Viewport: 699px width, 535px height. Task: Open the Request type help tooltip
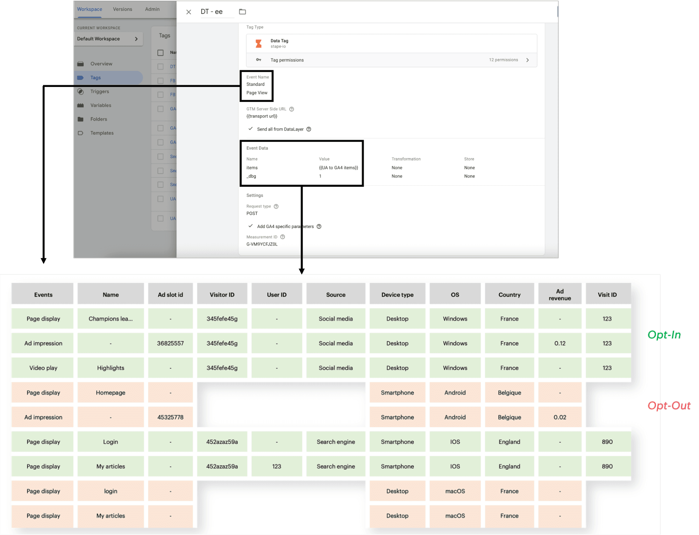click(276, 206)
